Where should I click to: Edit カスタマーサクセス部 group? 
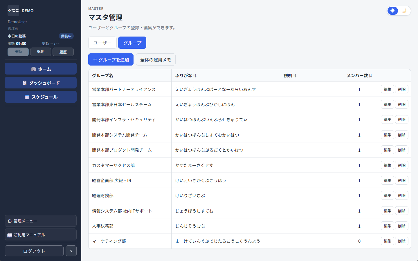pos(387,165)
